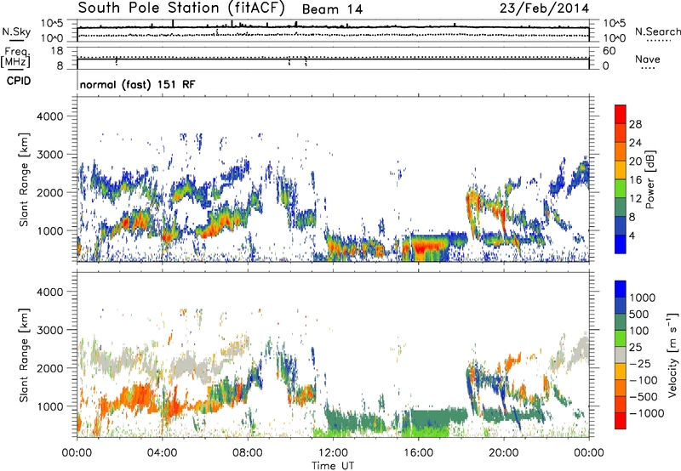Click the '16' label on the power colorbar
Screen dimensions: 681x471
[635, 180]
